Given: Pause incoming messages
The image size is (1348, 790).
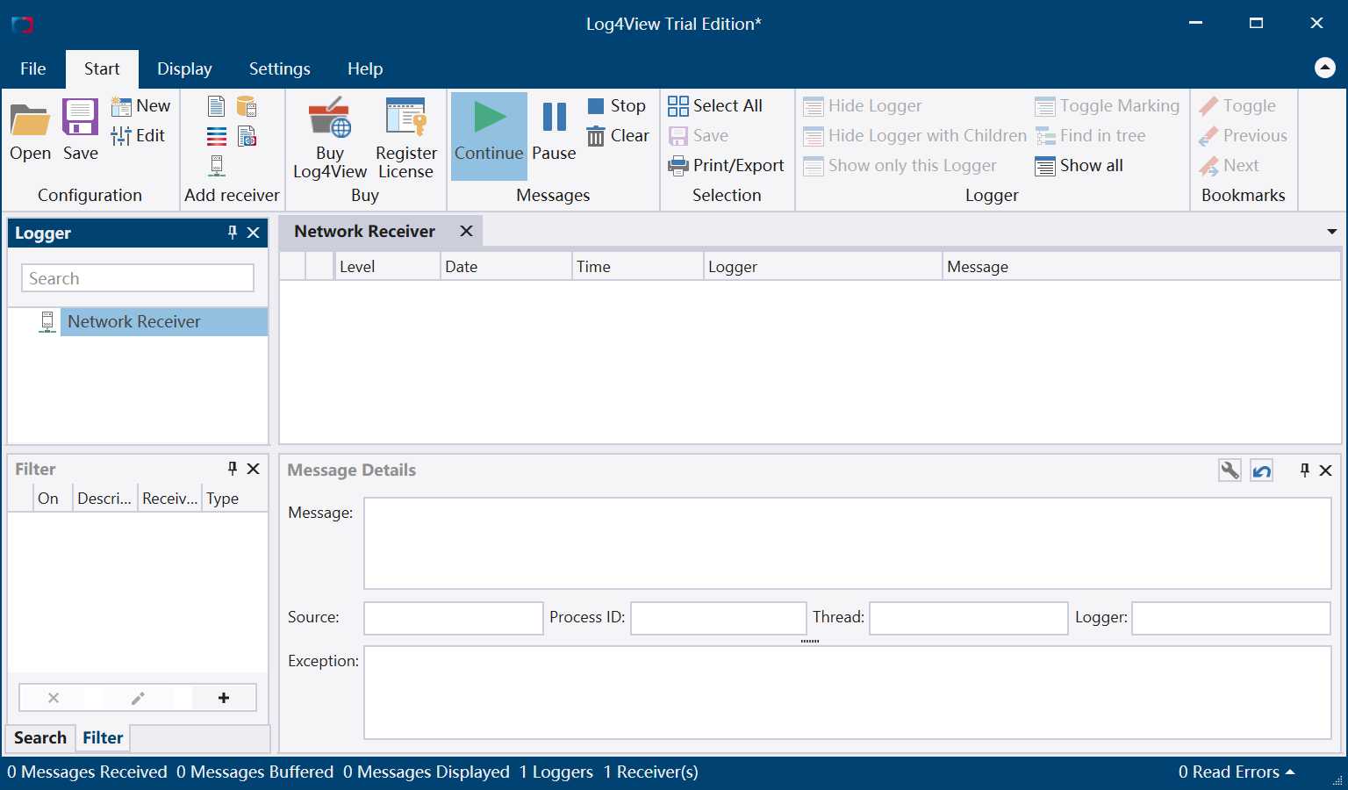Looking at the screenshot, I should tap(554, 130).
